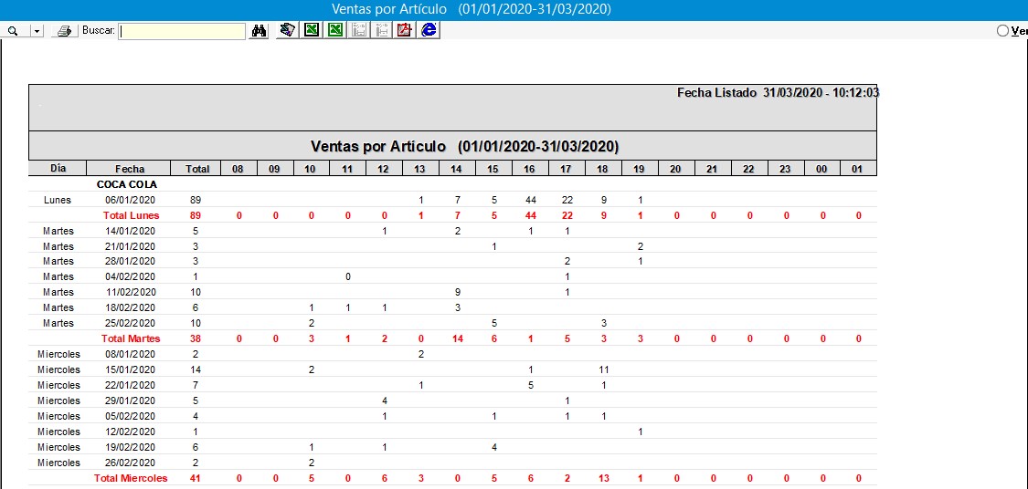The height and width of the screenshot is (489, 1028).
Task: Run search with the binoculars icon
Action: (260, 31)
